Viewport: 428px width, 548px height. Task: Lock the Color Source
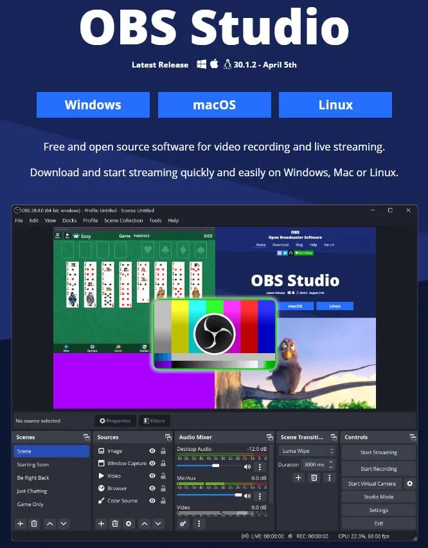pyautogui.click(x=163, y=500)
